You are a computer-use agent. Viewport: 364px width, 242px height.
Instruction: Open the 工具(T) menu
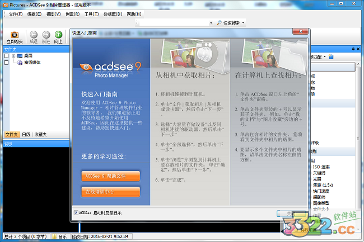point(91,15)
